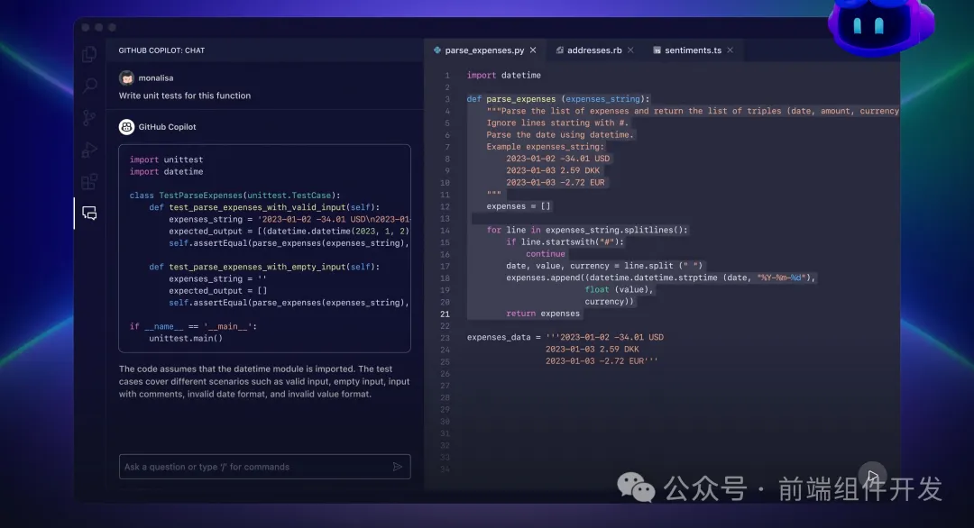Click 'Parse the date using datetime.' line
The image size is (974, 528).
point(560,134)
